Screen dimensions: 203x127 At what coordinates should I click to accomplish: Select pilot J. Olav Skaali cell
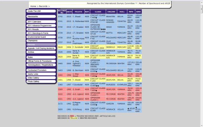tap(78, 75)
